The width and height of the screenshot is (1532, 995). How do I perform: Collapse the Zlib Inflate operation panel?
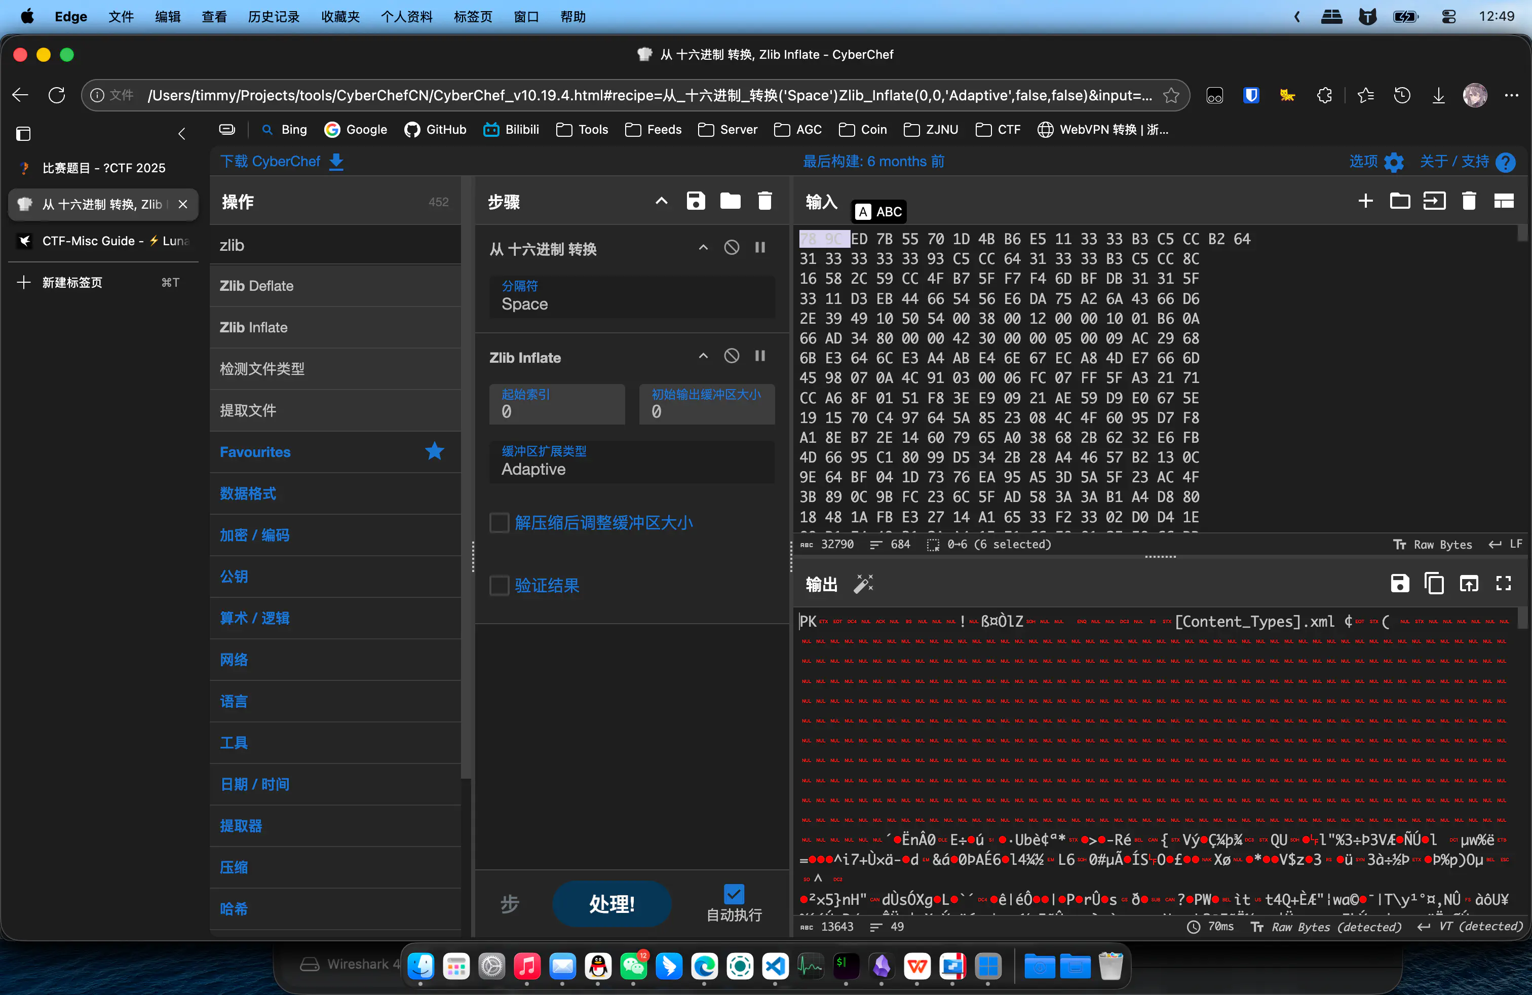coord(703,357)
